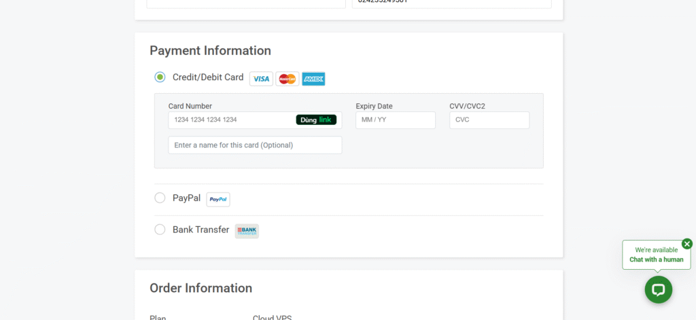Click the empty field at top left
Image resolution: width=696 pixels, height=320 pixels.
(x=246, y=3)
